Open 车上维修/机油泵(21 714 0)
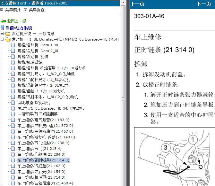 [x=41, y=177]
